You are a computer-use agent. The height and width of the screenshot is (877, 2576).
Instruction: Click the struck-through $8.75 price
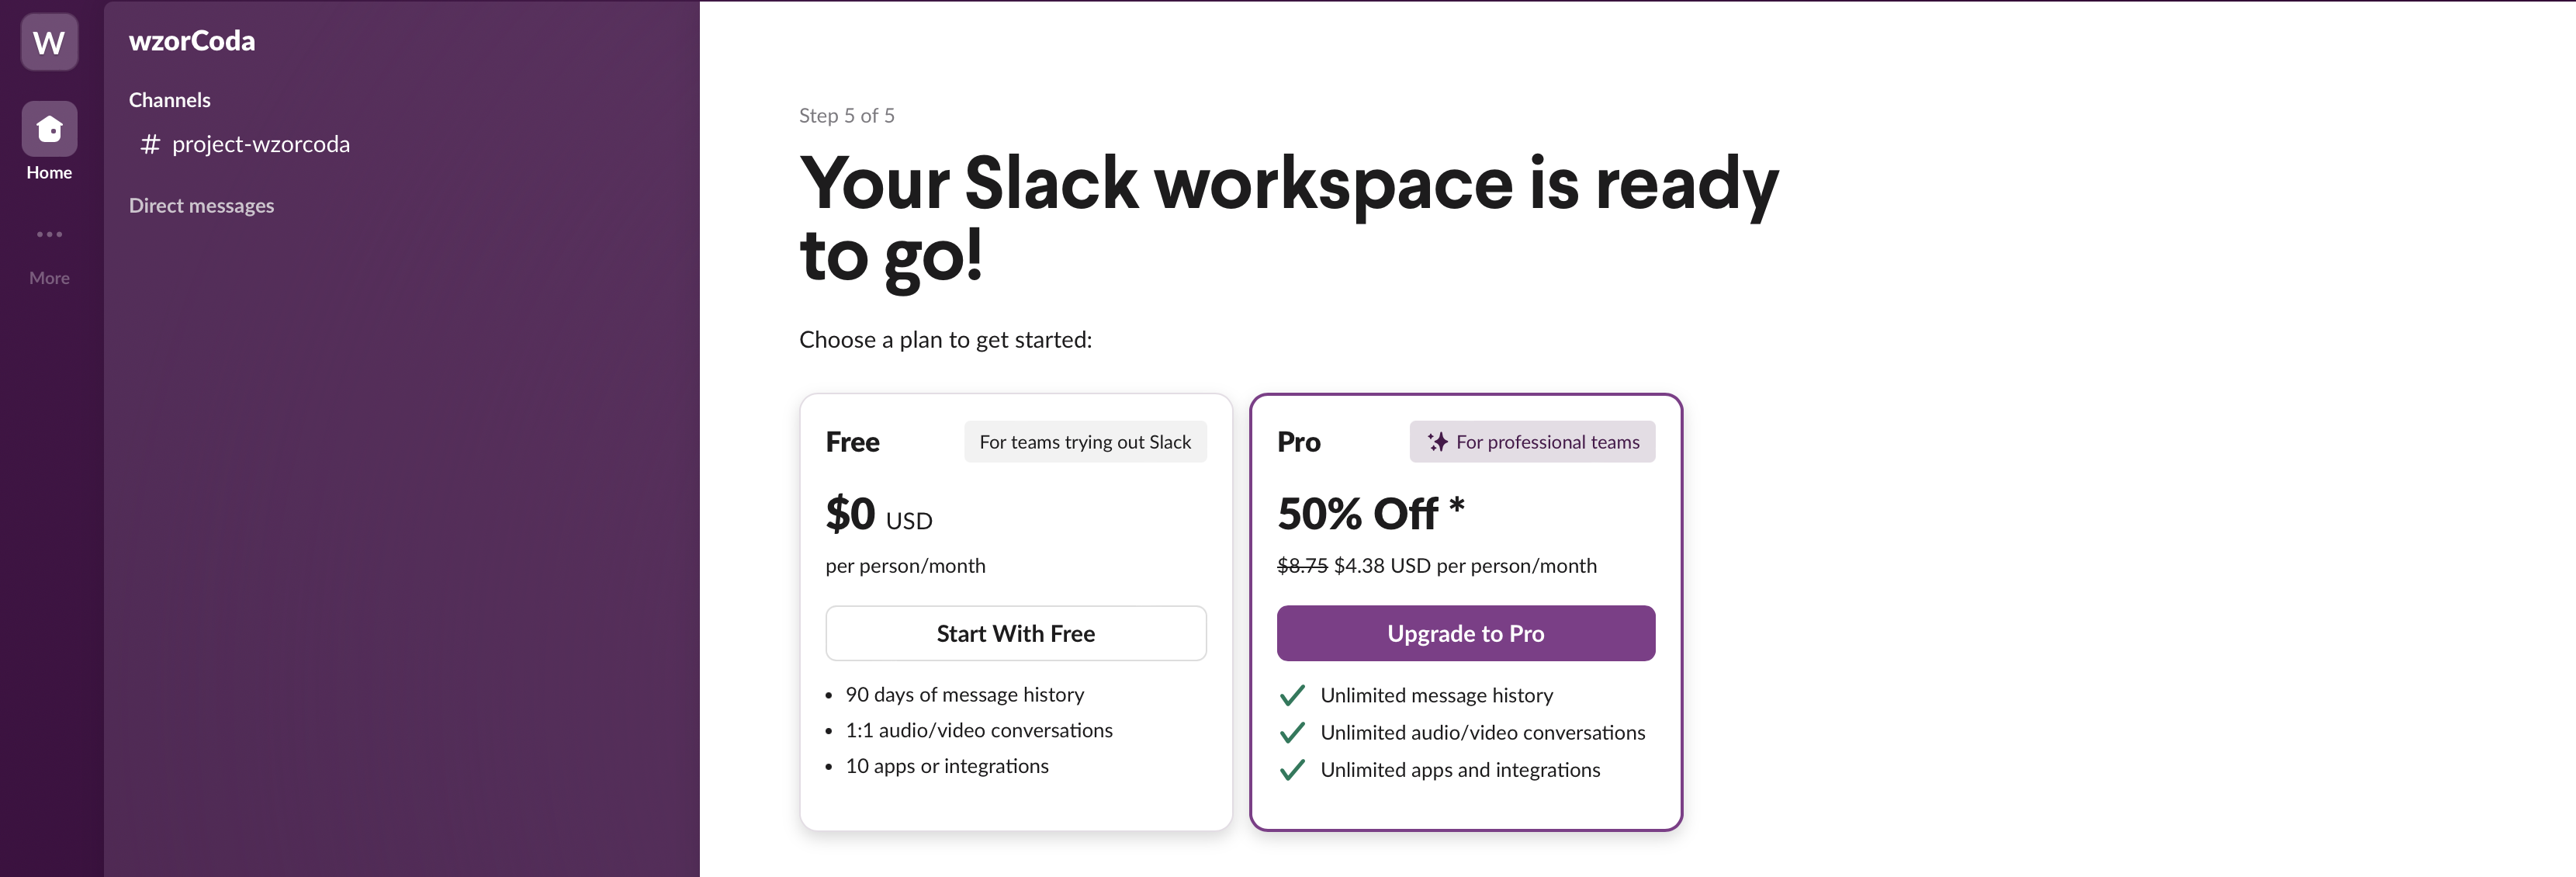coord(1302,566)
